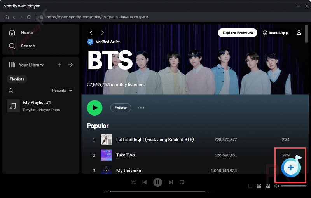
Task: Click the 2:34 track duration
Action: 285,140
